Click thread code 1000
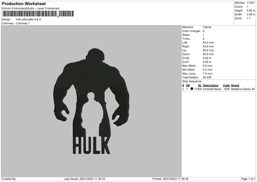The height and width of the screenshot is (182, 257). click(x=227, y=89)
